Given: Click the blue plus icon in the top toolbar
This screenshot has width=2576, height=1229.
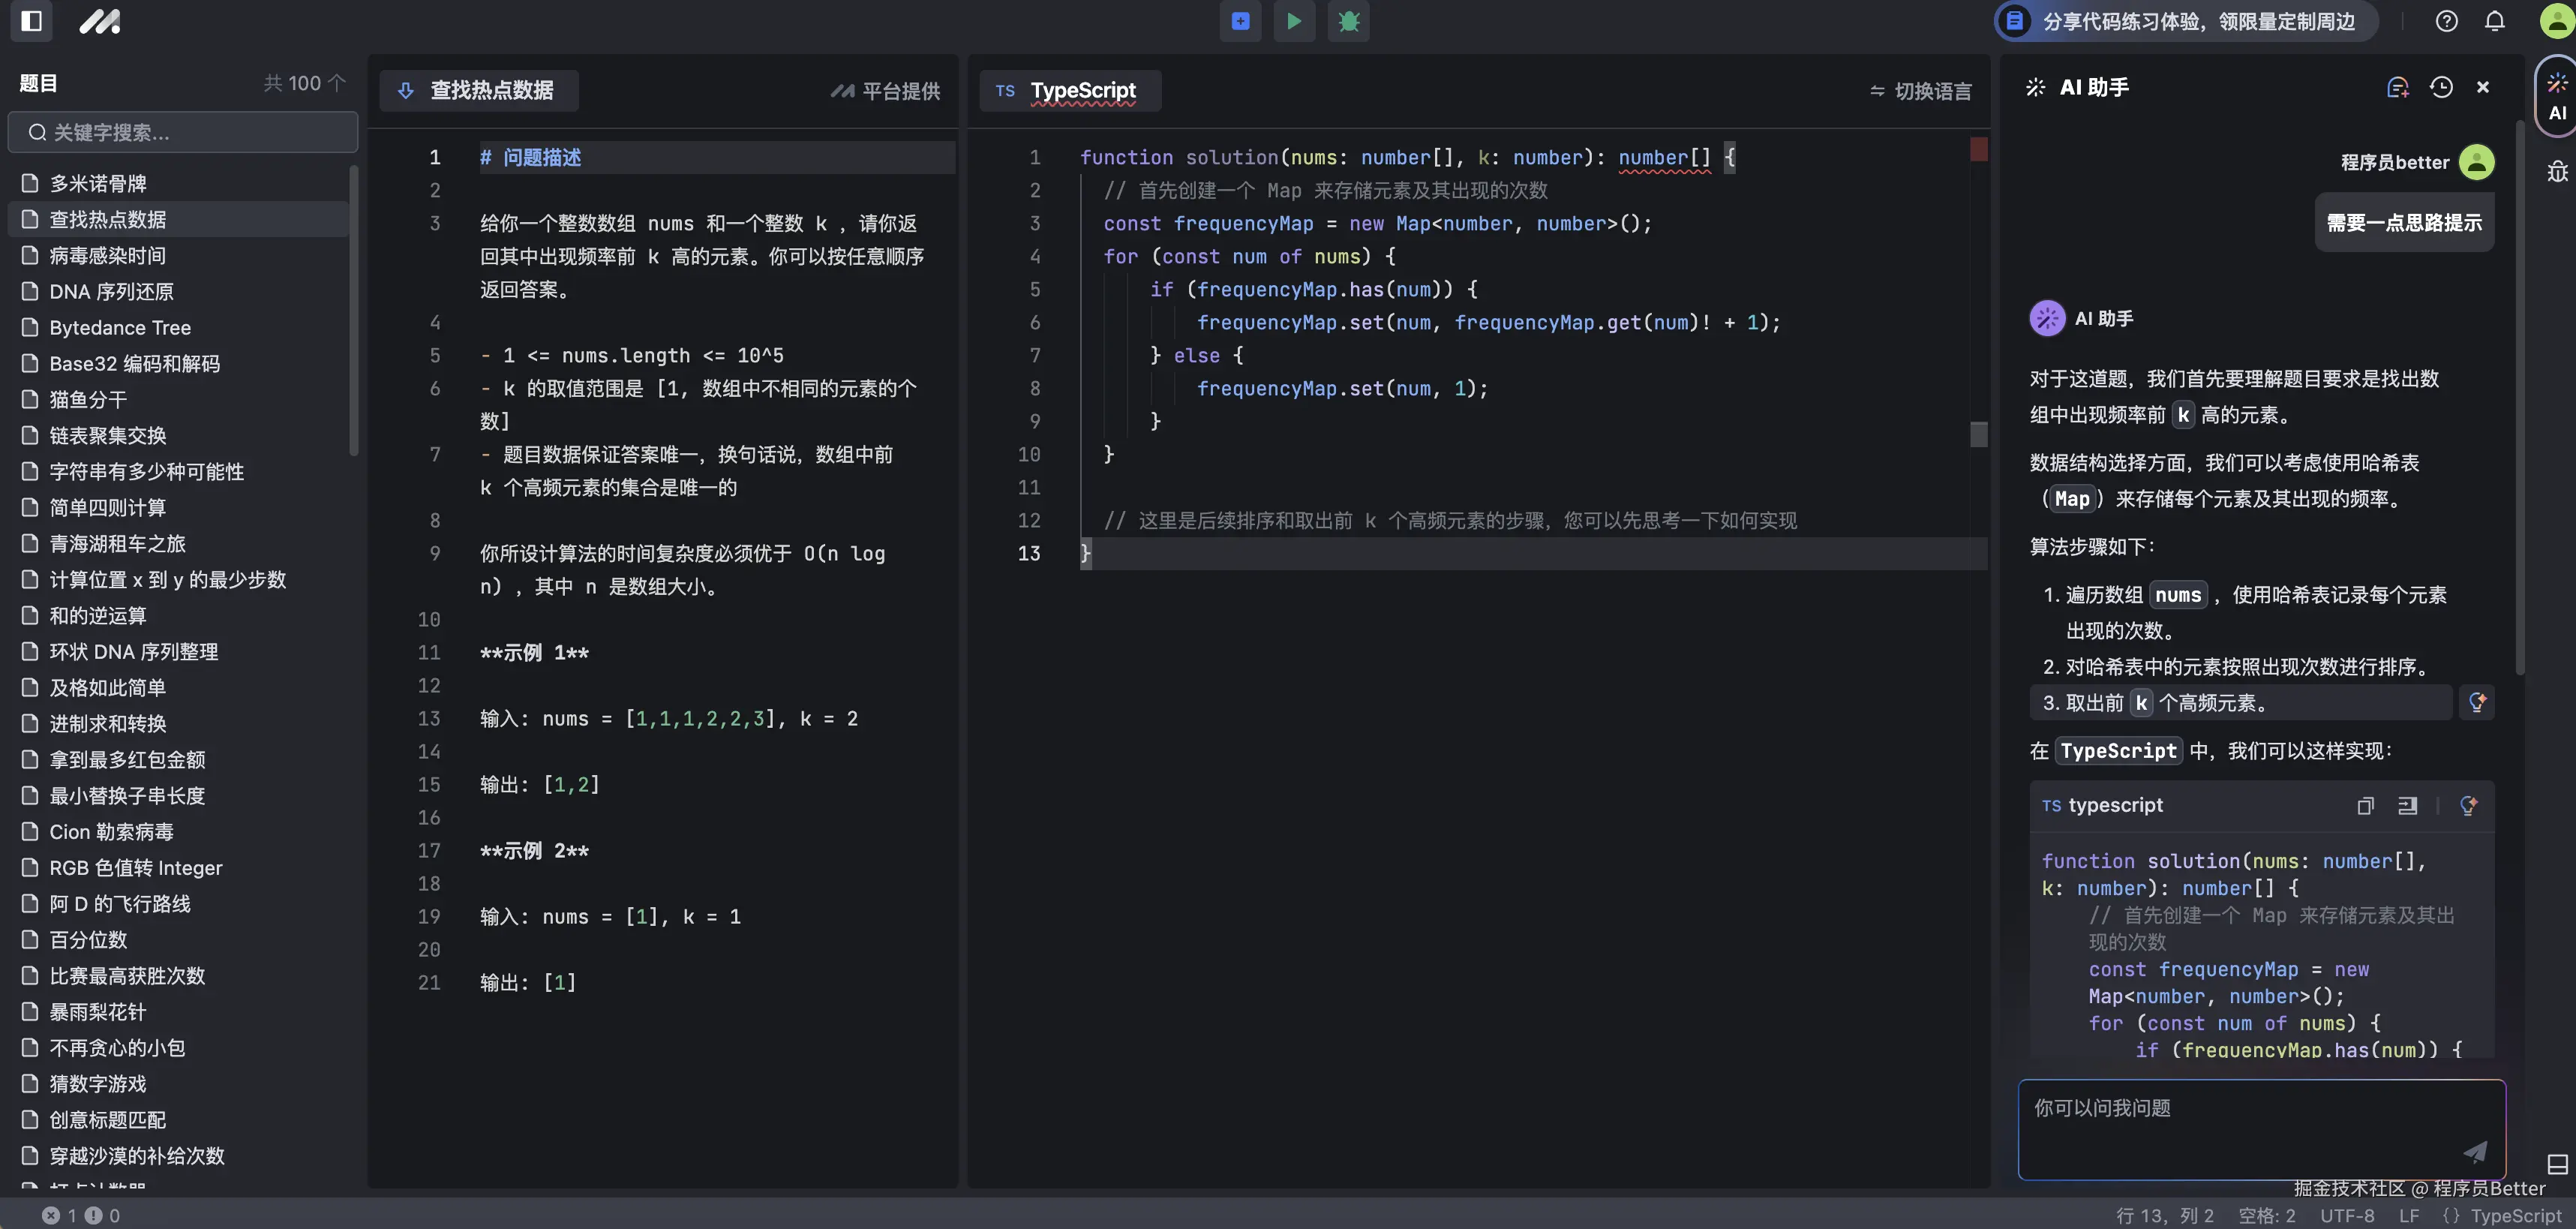Looking at the screenshot, I should (x=1240, y=21).
